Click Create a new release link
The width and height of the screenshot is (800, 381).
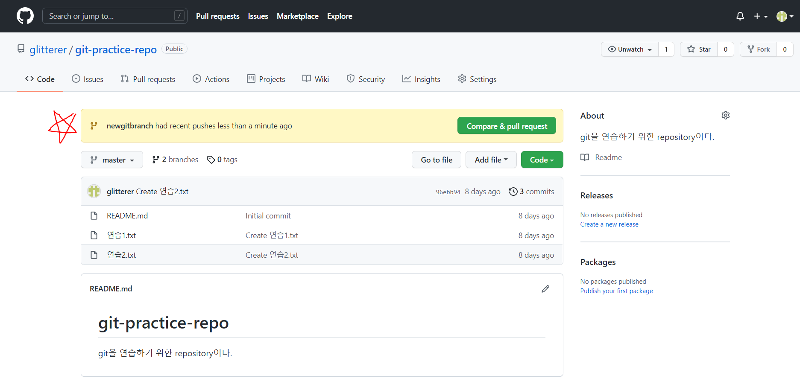pyautogui.click(x=609, y=224)
